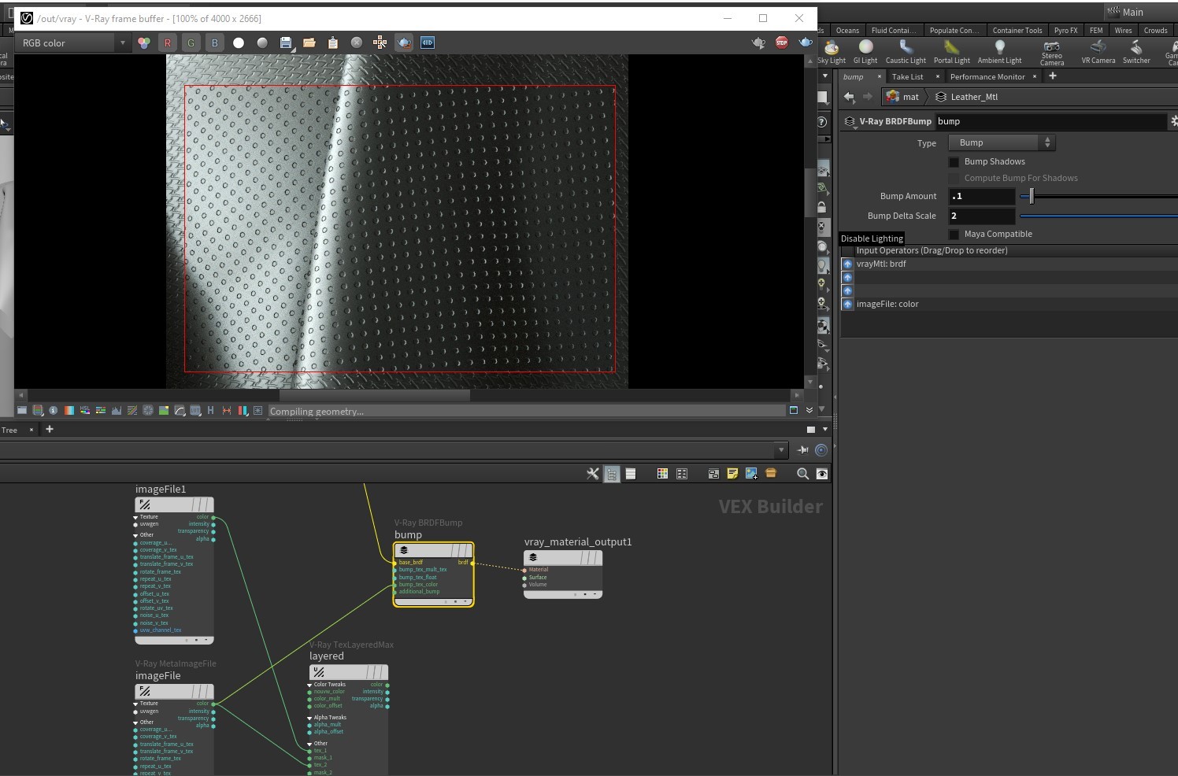Open the Oceans shelf tab
The height and width of the screenshot is (776, 1178).
pos(847,30)
